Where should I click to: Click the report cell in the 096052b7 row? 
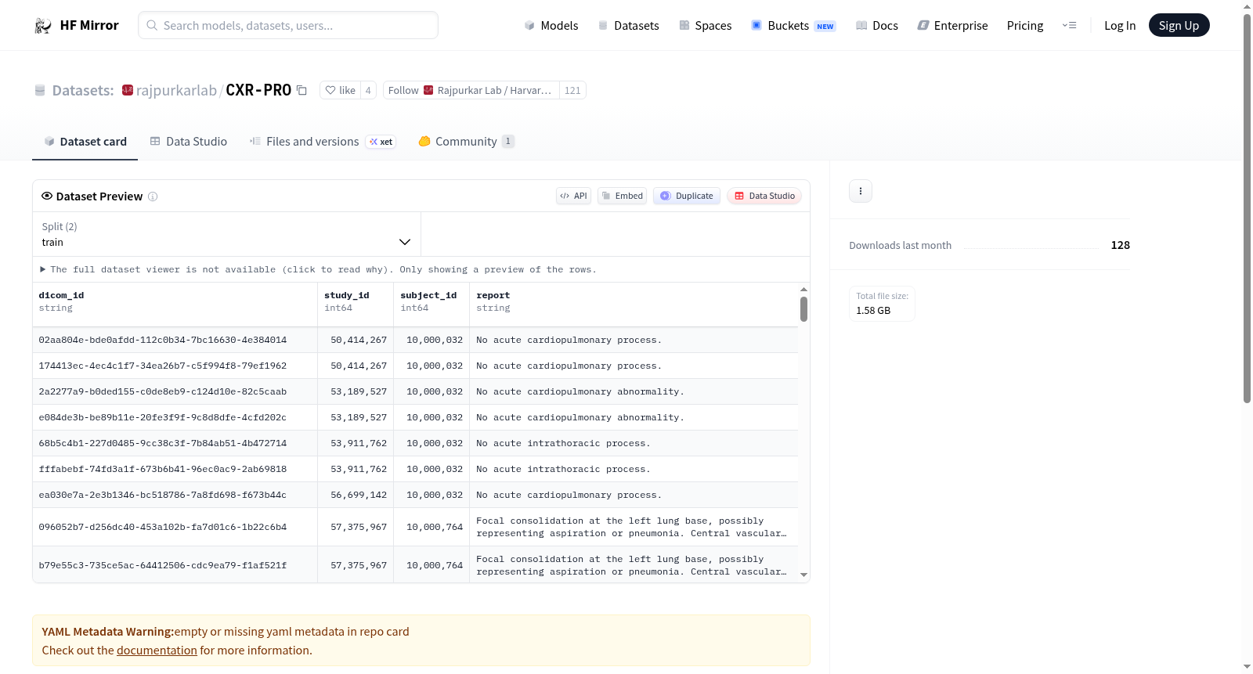point(634,528)
